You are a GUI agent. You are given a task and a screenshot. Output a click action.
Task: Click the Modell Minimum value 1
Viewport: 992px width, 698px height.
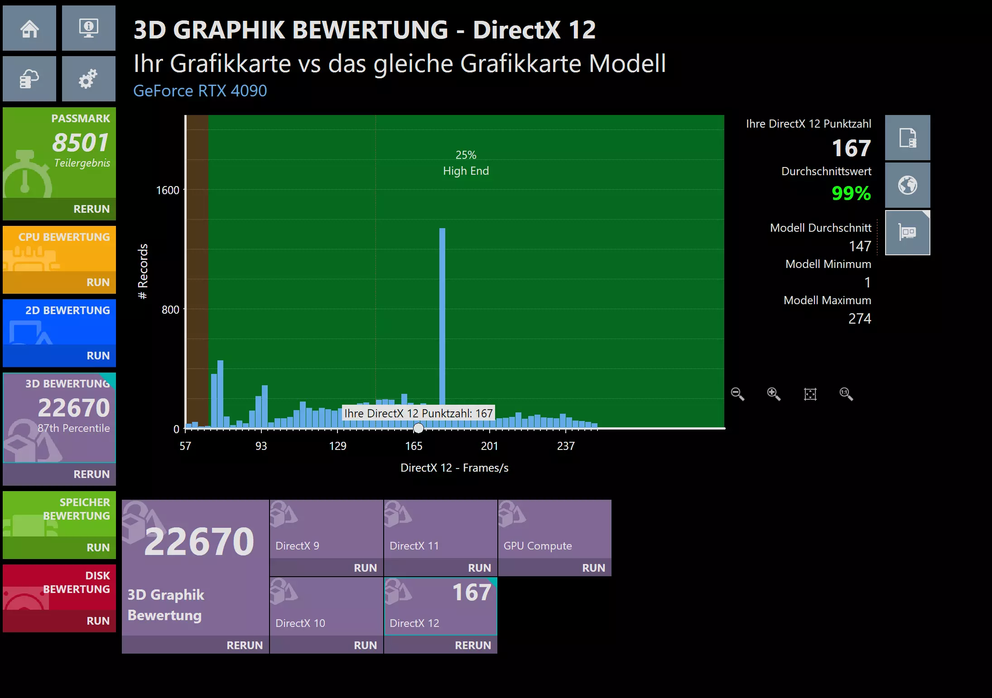point(867,282)
